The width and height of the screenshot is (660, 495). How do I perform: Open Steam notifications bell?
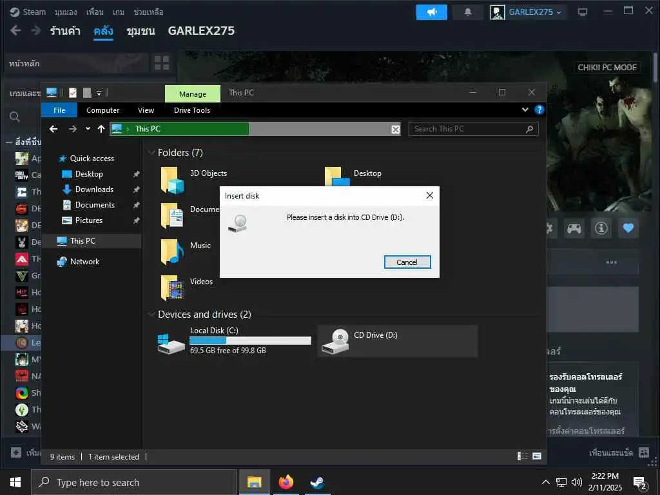click(x=468, y=12)
